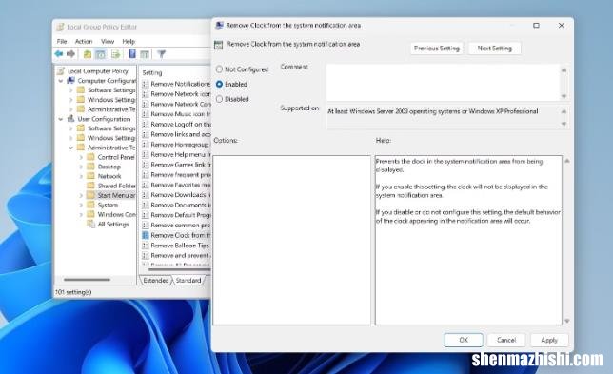Image resolution: width=613 pixels, height=374 pixels.
Task: Select the Enabled radio button
Action: click(x=219, y=84)
